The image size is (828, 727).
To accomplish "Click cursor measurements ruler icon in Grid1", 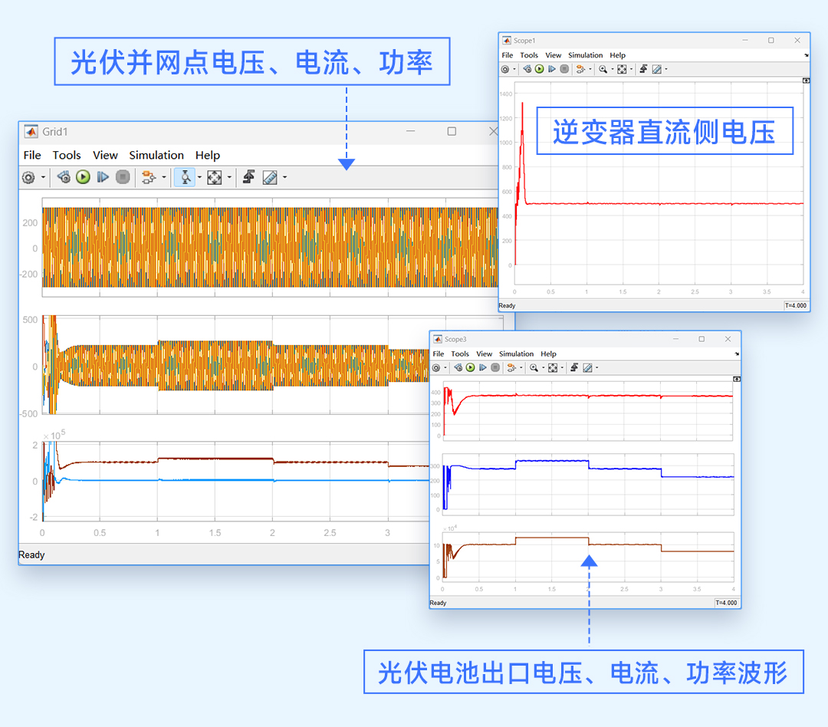I will [270, 177].
